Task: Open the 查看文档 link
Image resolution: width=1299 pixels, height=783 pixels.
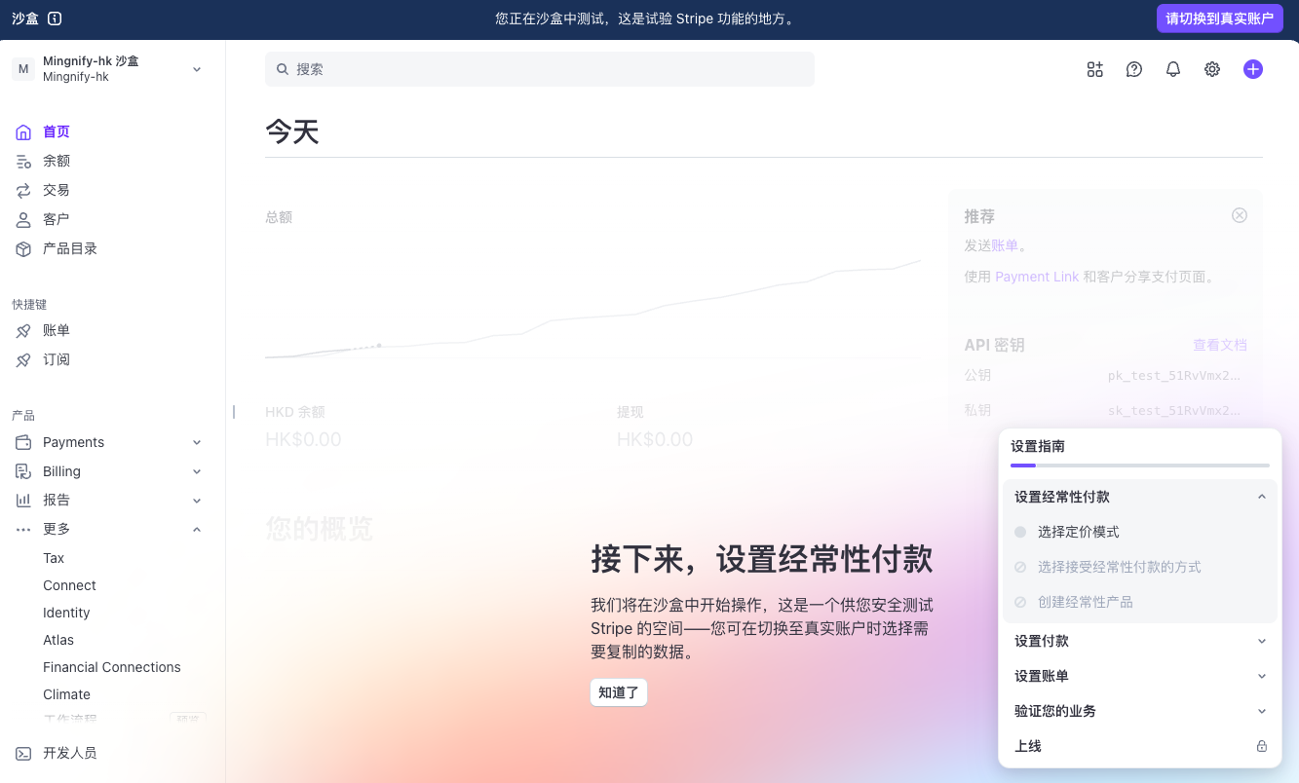Action: coord(1220,344)
